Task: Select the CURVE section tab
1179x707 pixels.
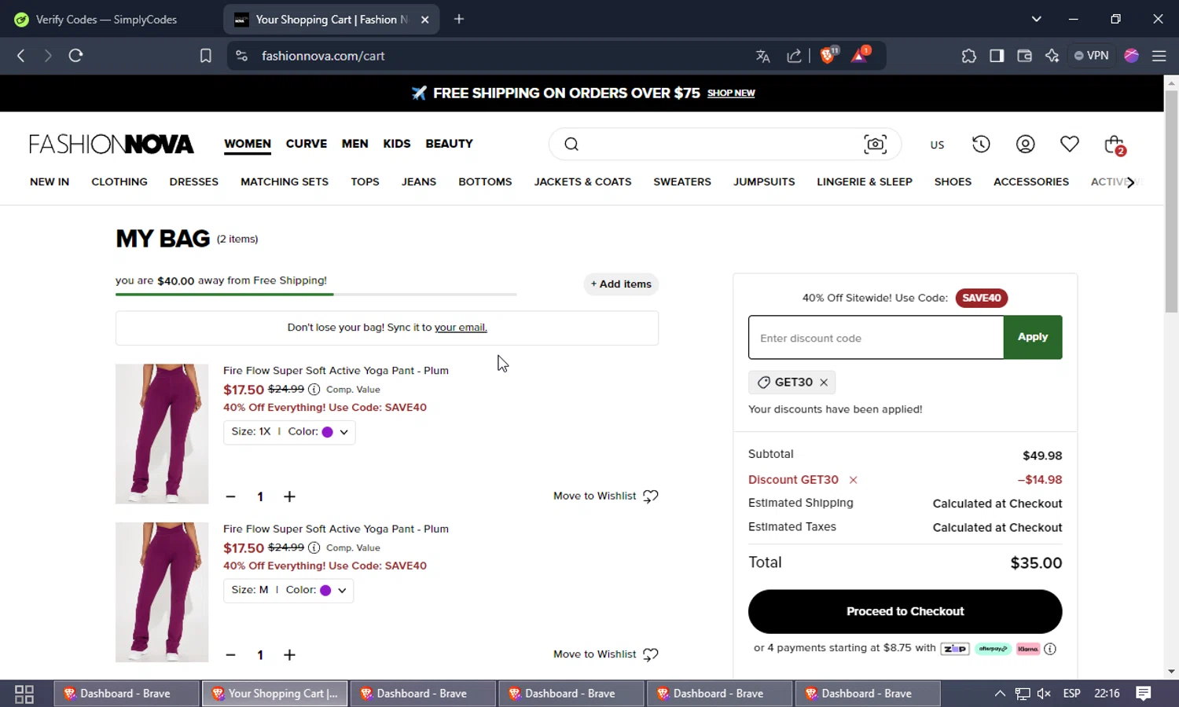Action: (307, 144)
